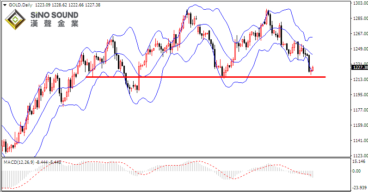Click the current price tag 1227.38
The image size is (368, 192).
click(359, 68)
